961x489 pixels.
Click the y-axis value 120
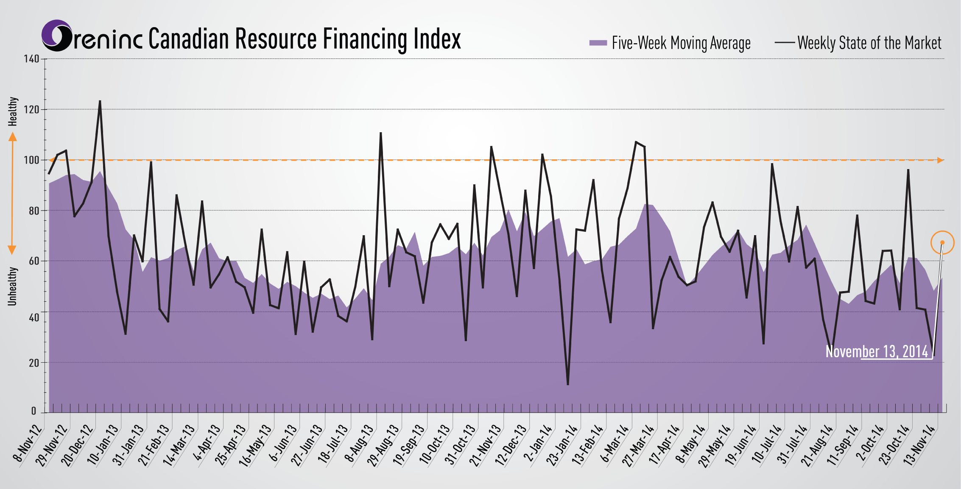click(31, 110)
